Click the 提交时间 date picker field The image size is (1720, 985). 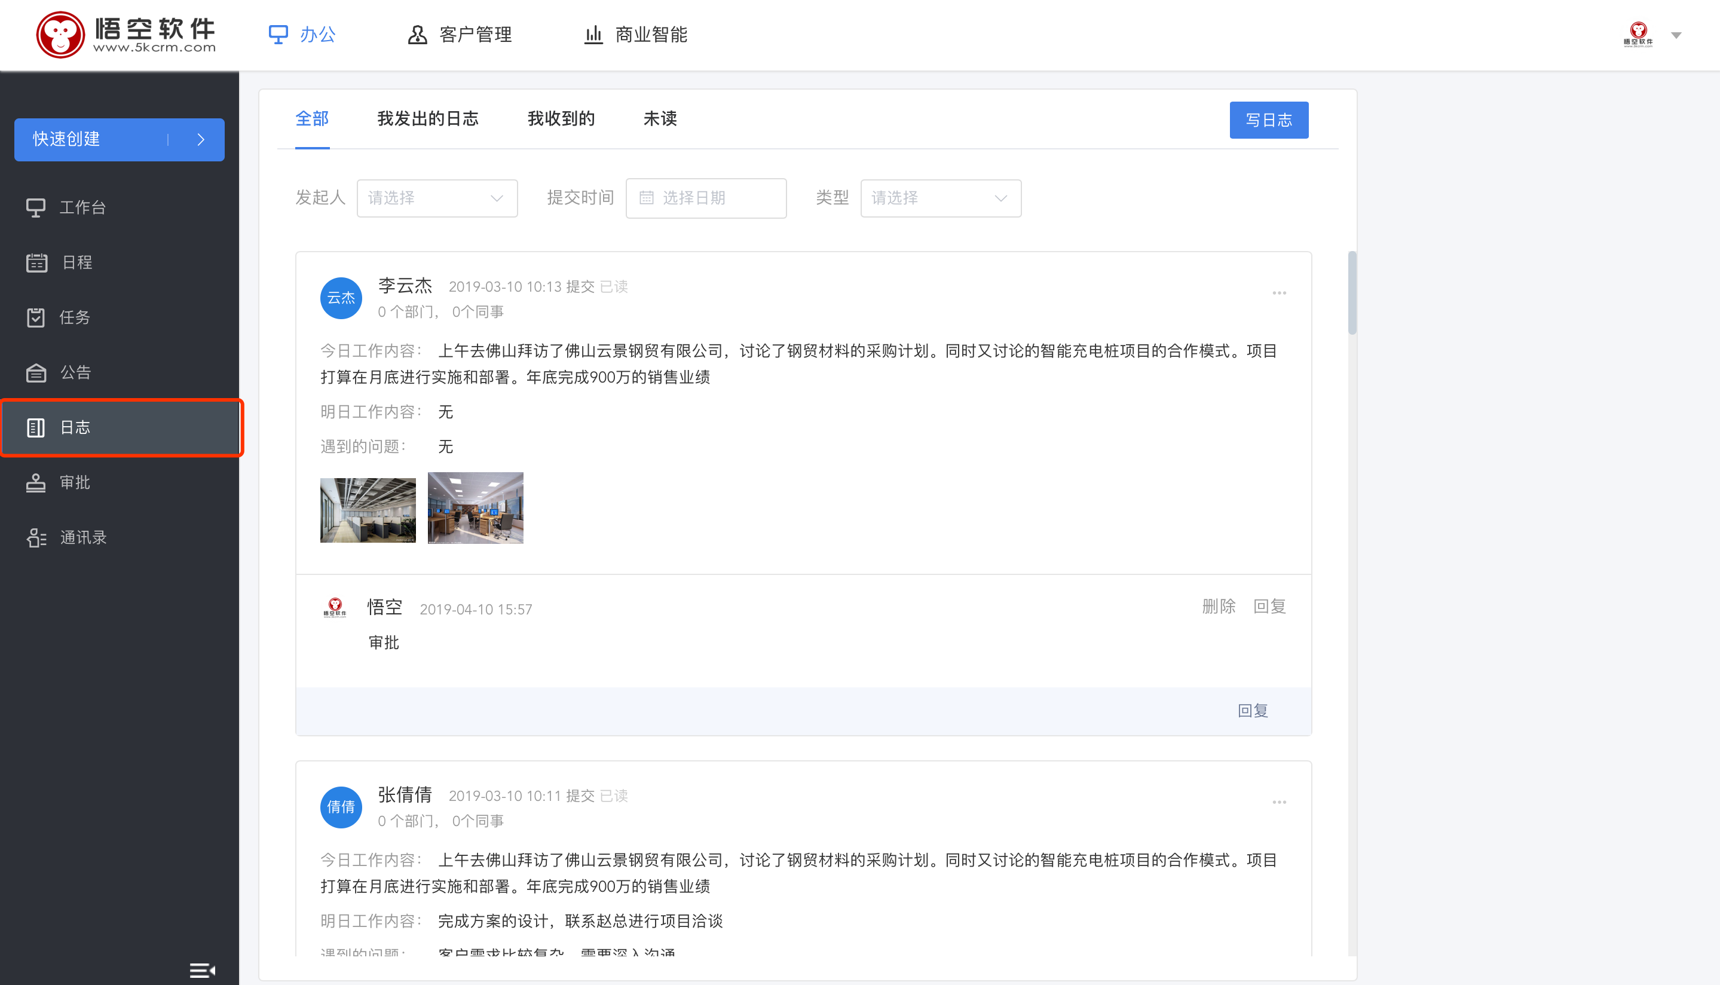[705, 198]
